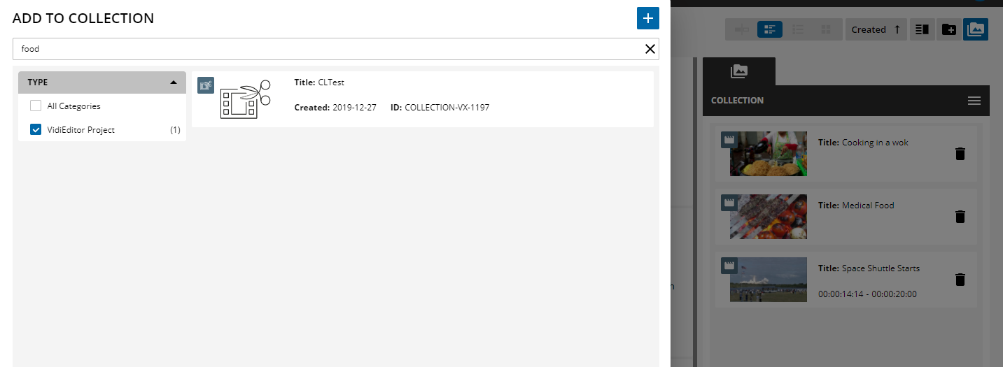Open the Medical Food thumbnail
Viewport: 1003px width, 367px height.
(768, 217)
